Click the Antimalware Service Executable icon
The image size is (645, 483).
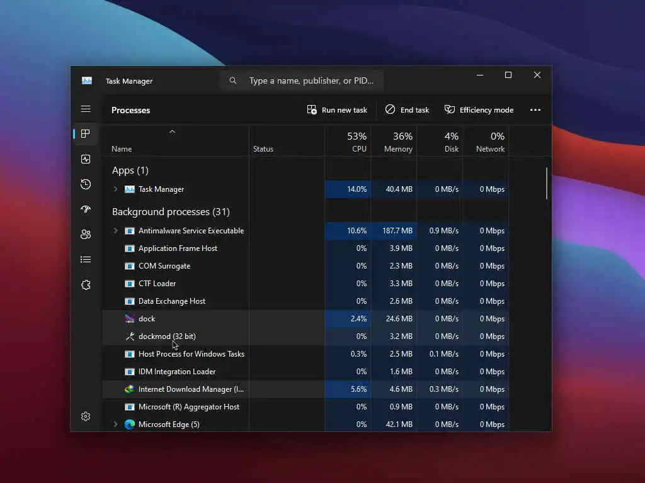[130, 231]
